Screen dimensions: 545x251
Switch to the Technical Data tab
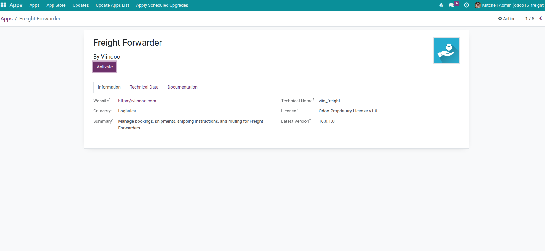point(144,87)
